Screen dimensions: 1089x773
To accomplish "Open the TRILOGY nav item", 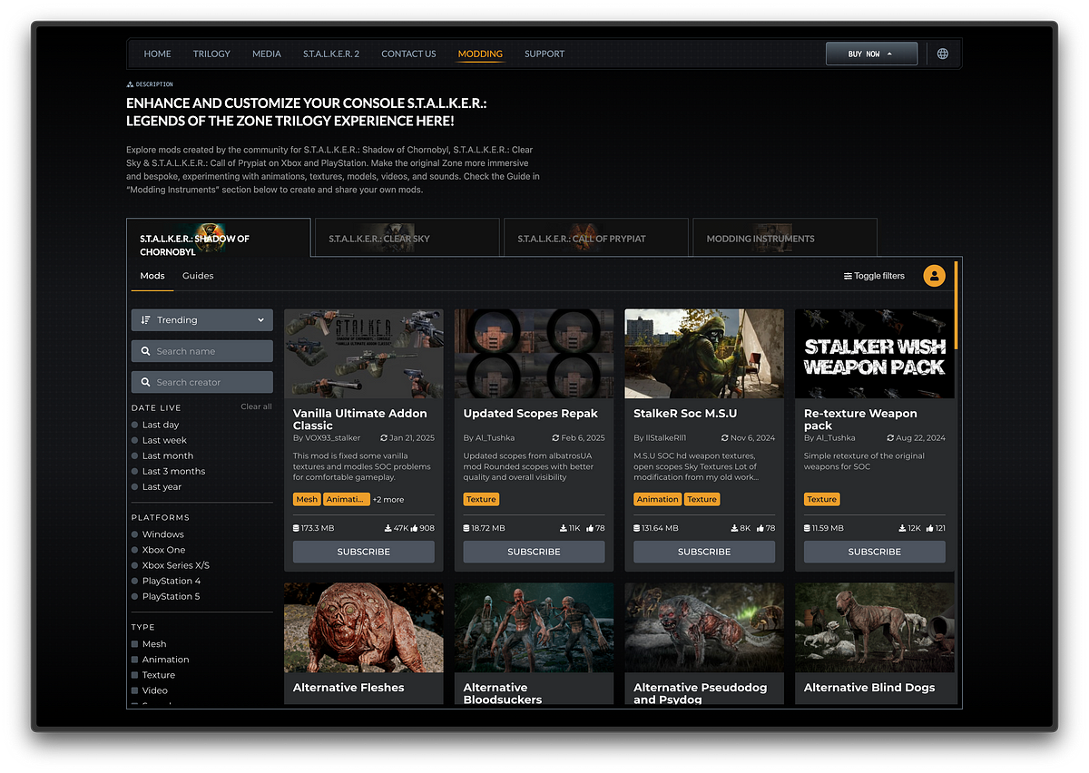I will [211, 54].
